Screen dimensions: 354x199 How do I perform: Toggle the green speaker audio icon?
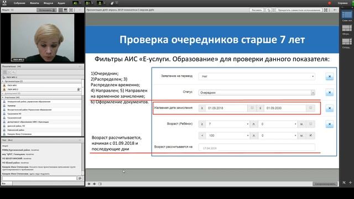click(x=75, y=3)
